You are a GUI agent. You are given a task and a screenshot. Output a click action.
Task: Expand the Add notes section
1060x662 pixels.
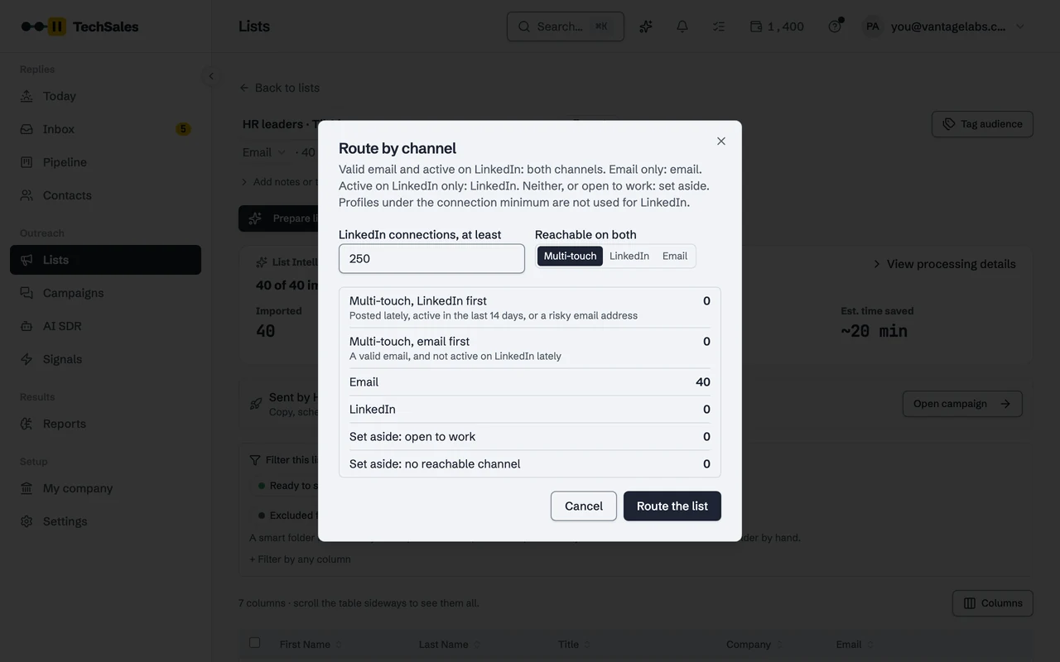click(277, 182)
